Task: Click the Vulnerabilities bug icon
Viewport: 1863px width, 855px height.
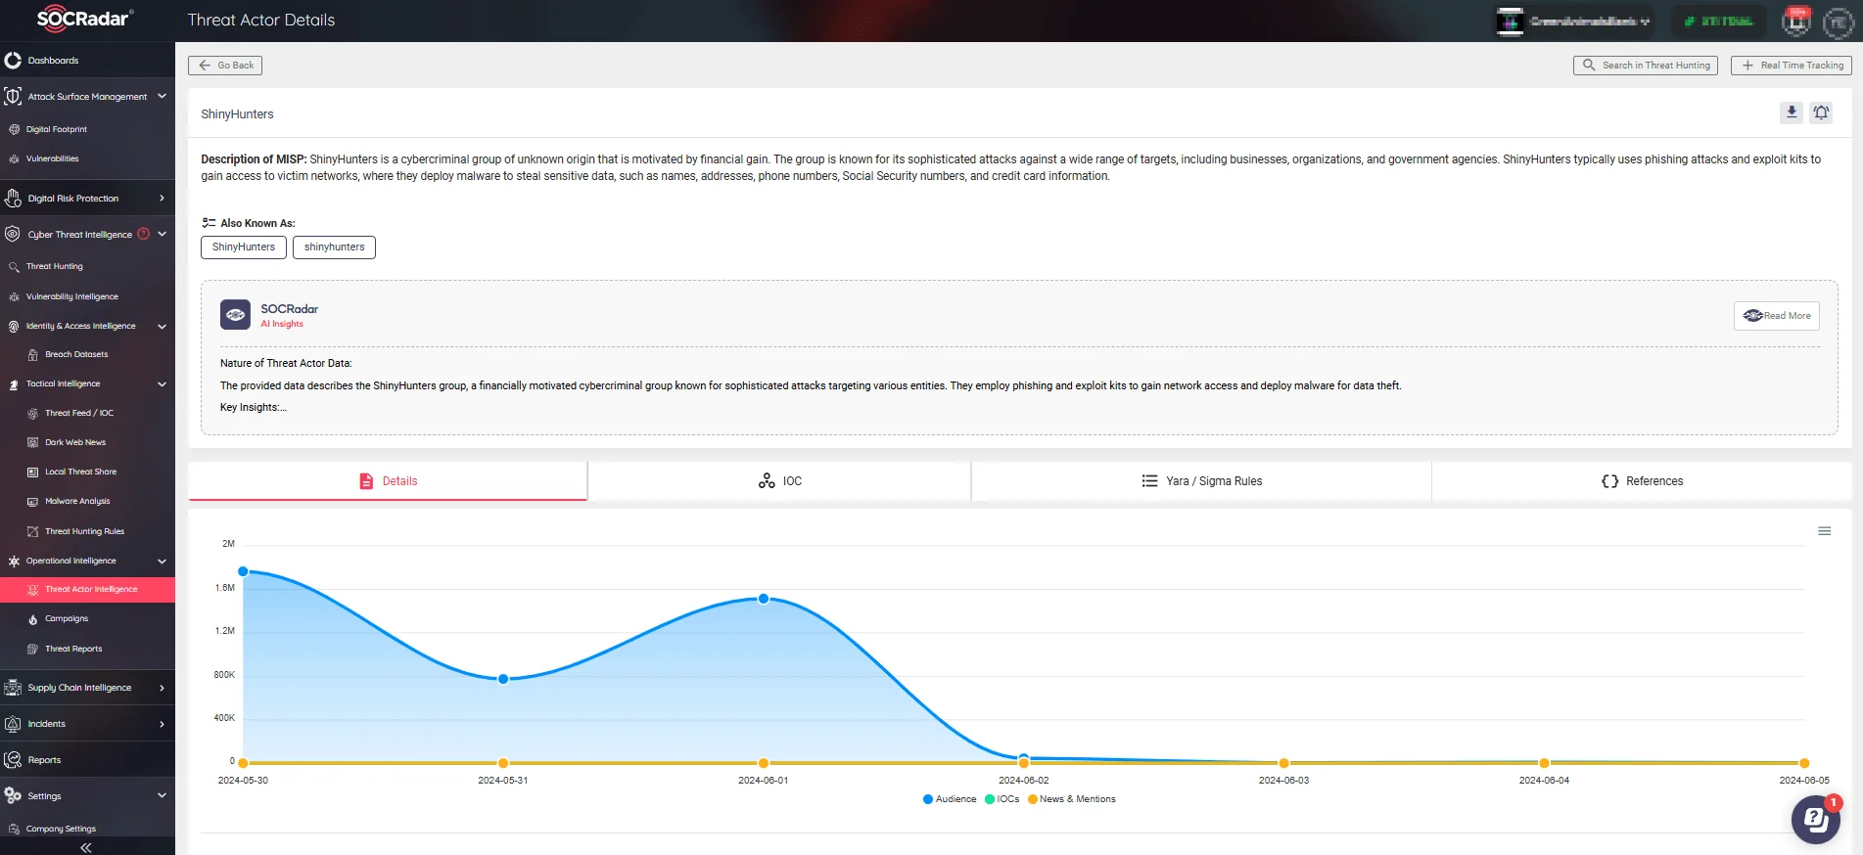Action: tap(14, 158)
